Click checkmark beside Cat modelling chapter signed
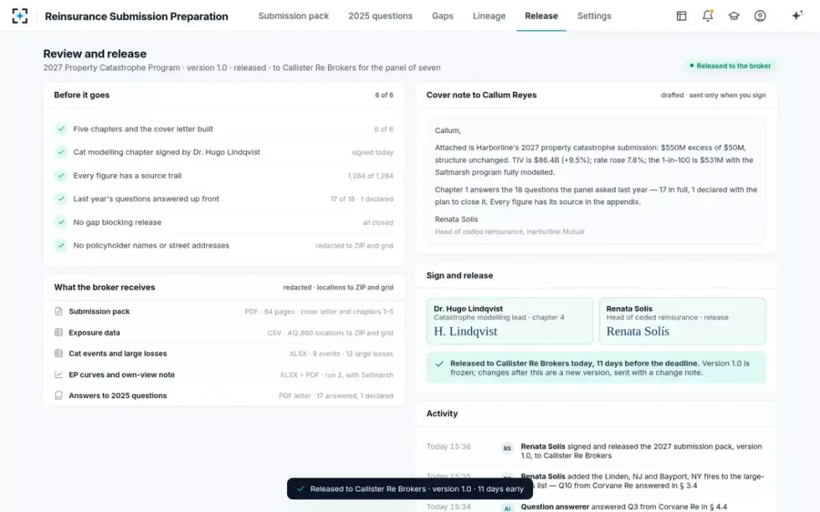This screenshot has height=512, width=820. coord(61,152)
